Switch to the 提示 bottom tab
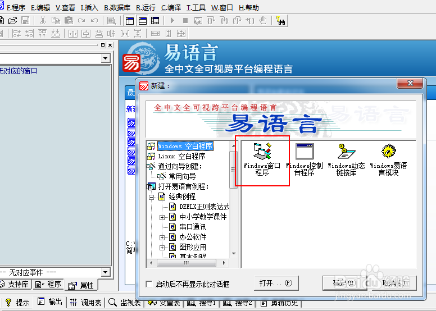Viewport: 436px width, 311px height. click(x=17, y=303)
